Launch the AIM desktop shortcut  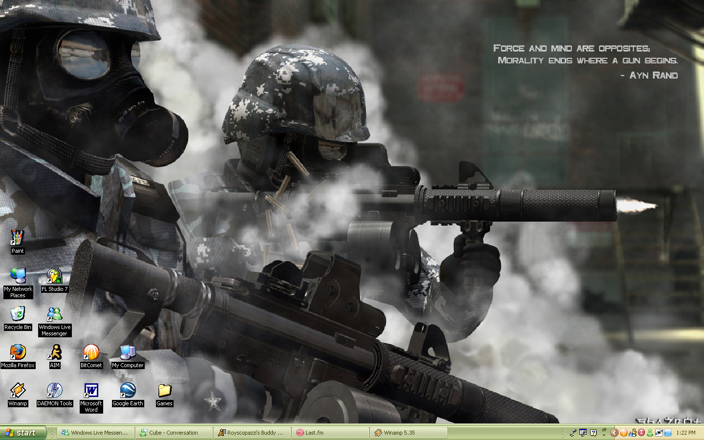54,357
